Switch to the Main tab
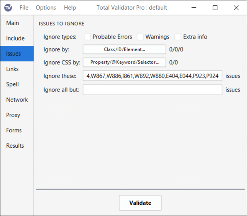The width and height of the screenshot is (247, 216). point(12,23)
